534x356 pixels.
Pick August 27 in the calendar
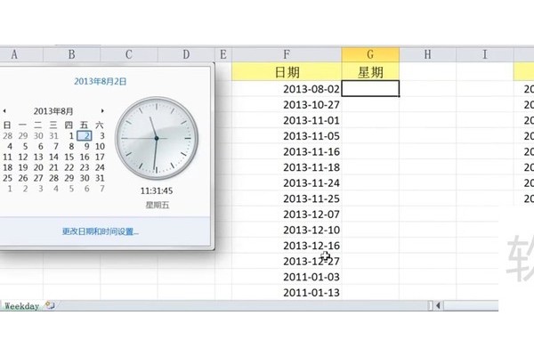pos(38,178)
